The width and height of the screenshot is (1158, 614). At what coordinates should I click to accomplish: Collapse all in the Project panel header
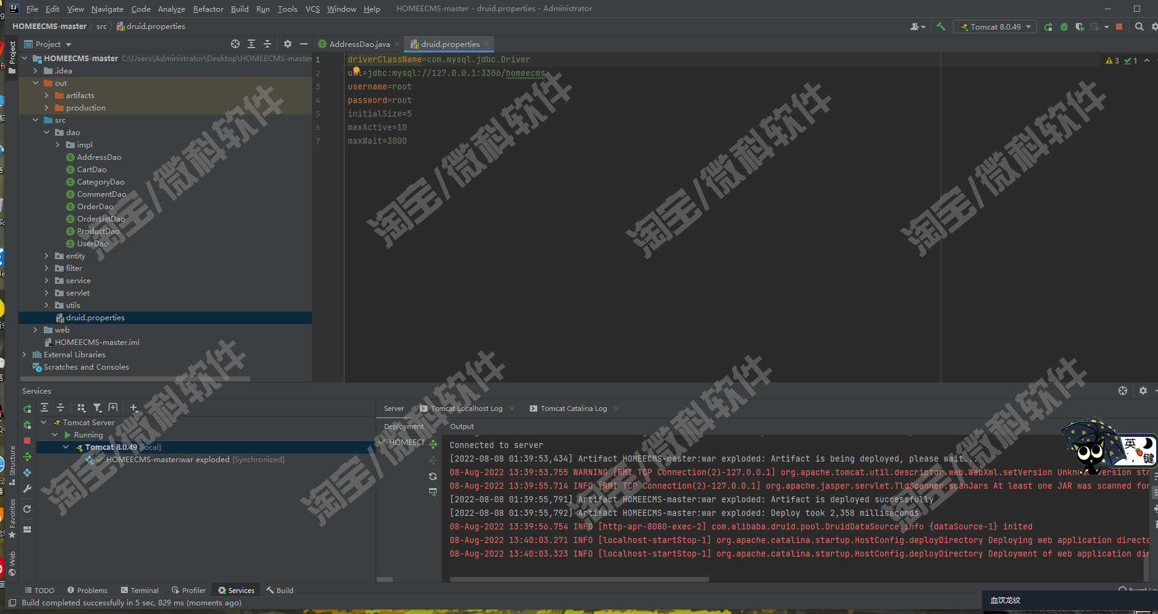[x=267, y=44]
